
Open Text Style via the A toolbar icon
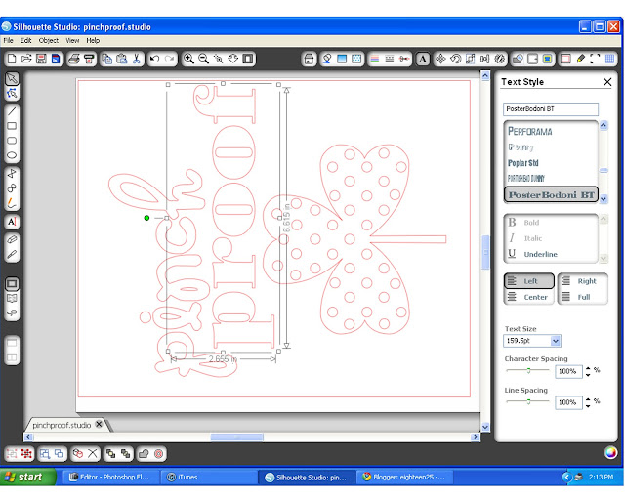click(423, 59)
